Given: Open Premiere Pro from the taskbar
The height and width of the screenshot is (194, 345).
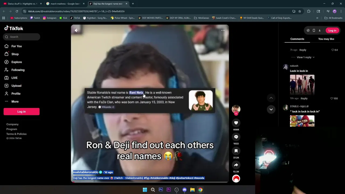Looking at the screenshot, I should point(169,190).
